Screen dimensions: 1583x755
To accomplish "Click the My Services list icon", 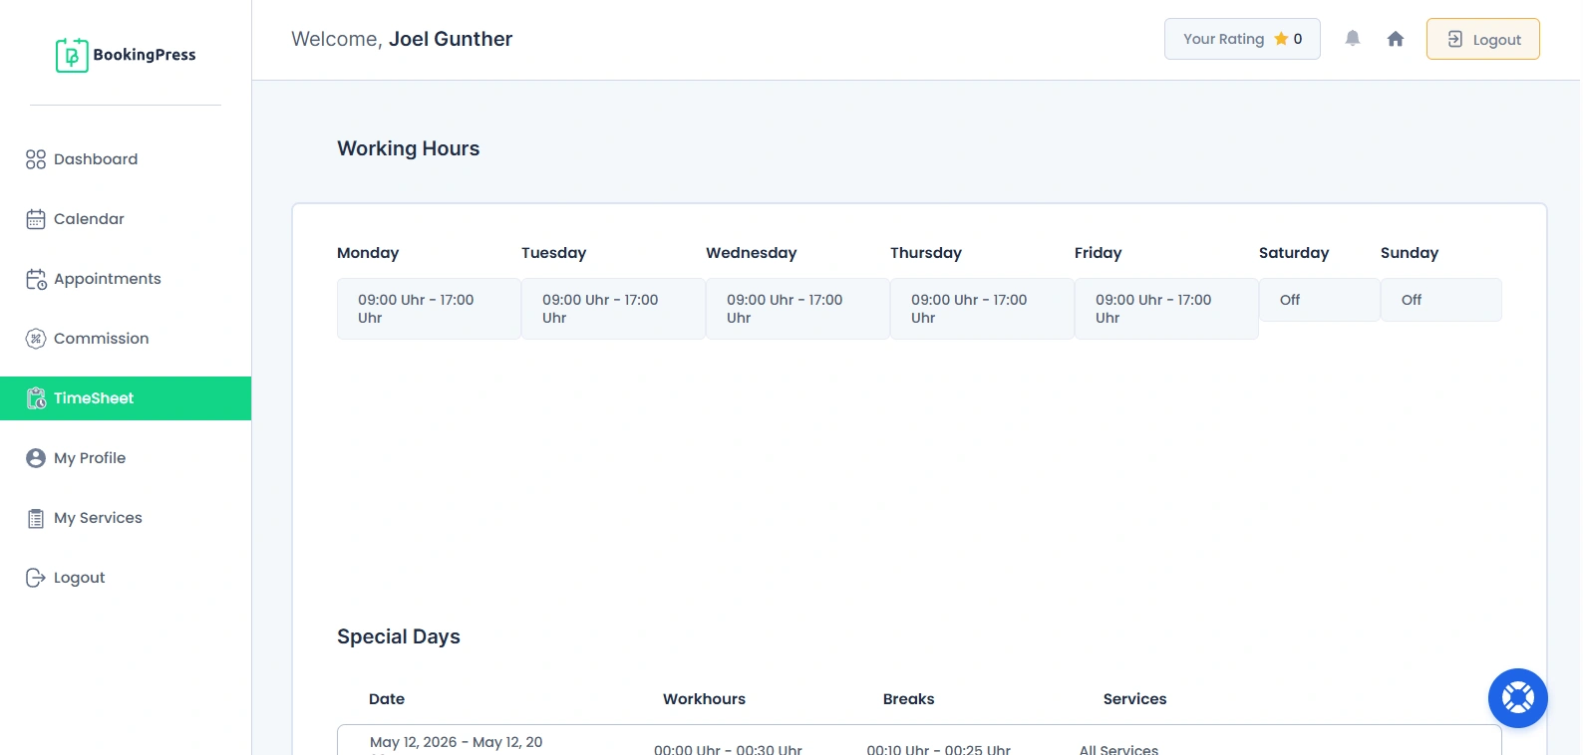I will [36, 518].
